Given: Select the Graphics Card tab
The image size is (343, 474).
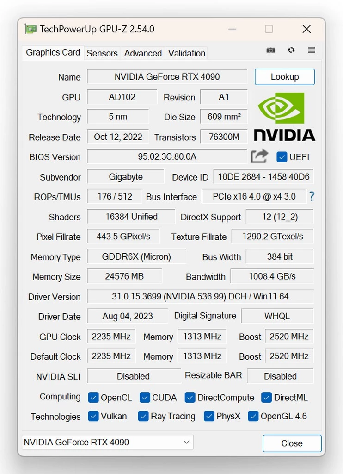Looking at the screenshot, I should 53,53.
